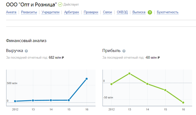Select the 2016 lowest point on the profit chart
This screenshot has height=115, width=196.
(183, 103)
